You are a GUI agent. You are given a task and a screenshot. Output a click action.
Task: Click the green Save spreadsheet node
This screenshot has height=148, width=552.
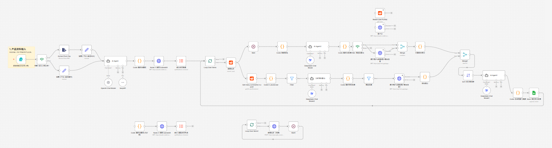coord(534,93)
